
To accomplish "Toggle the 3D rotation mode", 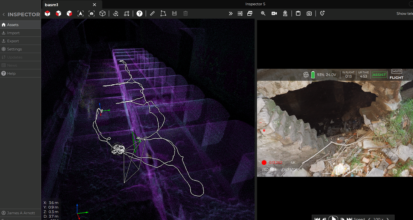I will 116,13.
